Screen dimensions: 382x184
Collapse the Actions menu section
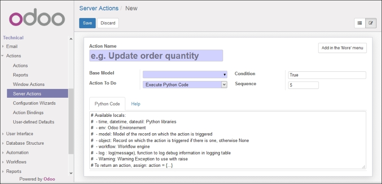point(13,56)
